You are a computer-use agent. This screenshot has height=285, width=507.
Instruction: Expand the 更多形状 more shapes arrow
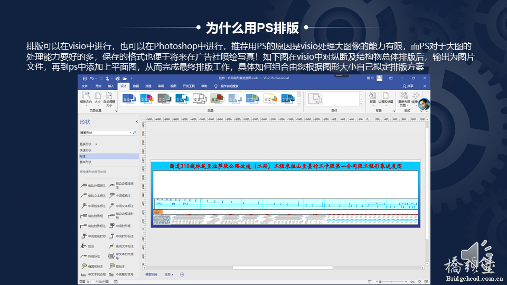(96, 144)
